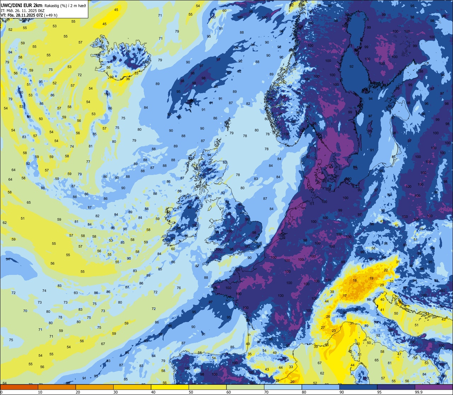Screen dimensions: 453x395
Task: Click the 20–30% amber legend swatch
Action: click(94, 387)
